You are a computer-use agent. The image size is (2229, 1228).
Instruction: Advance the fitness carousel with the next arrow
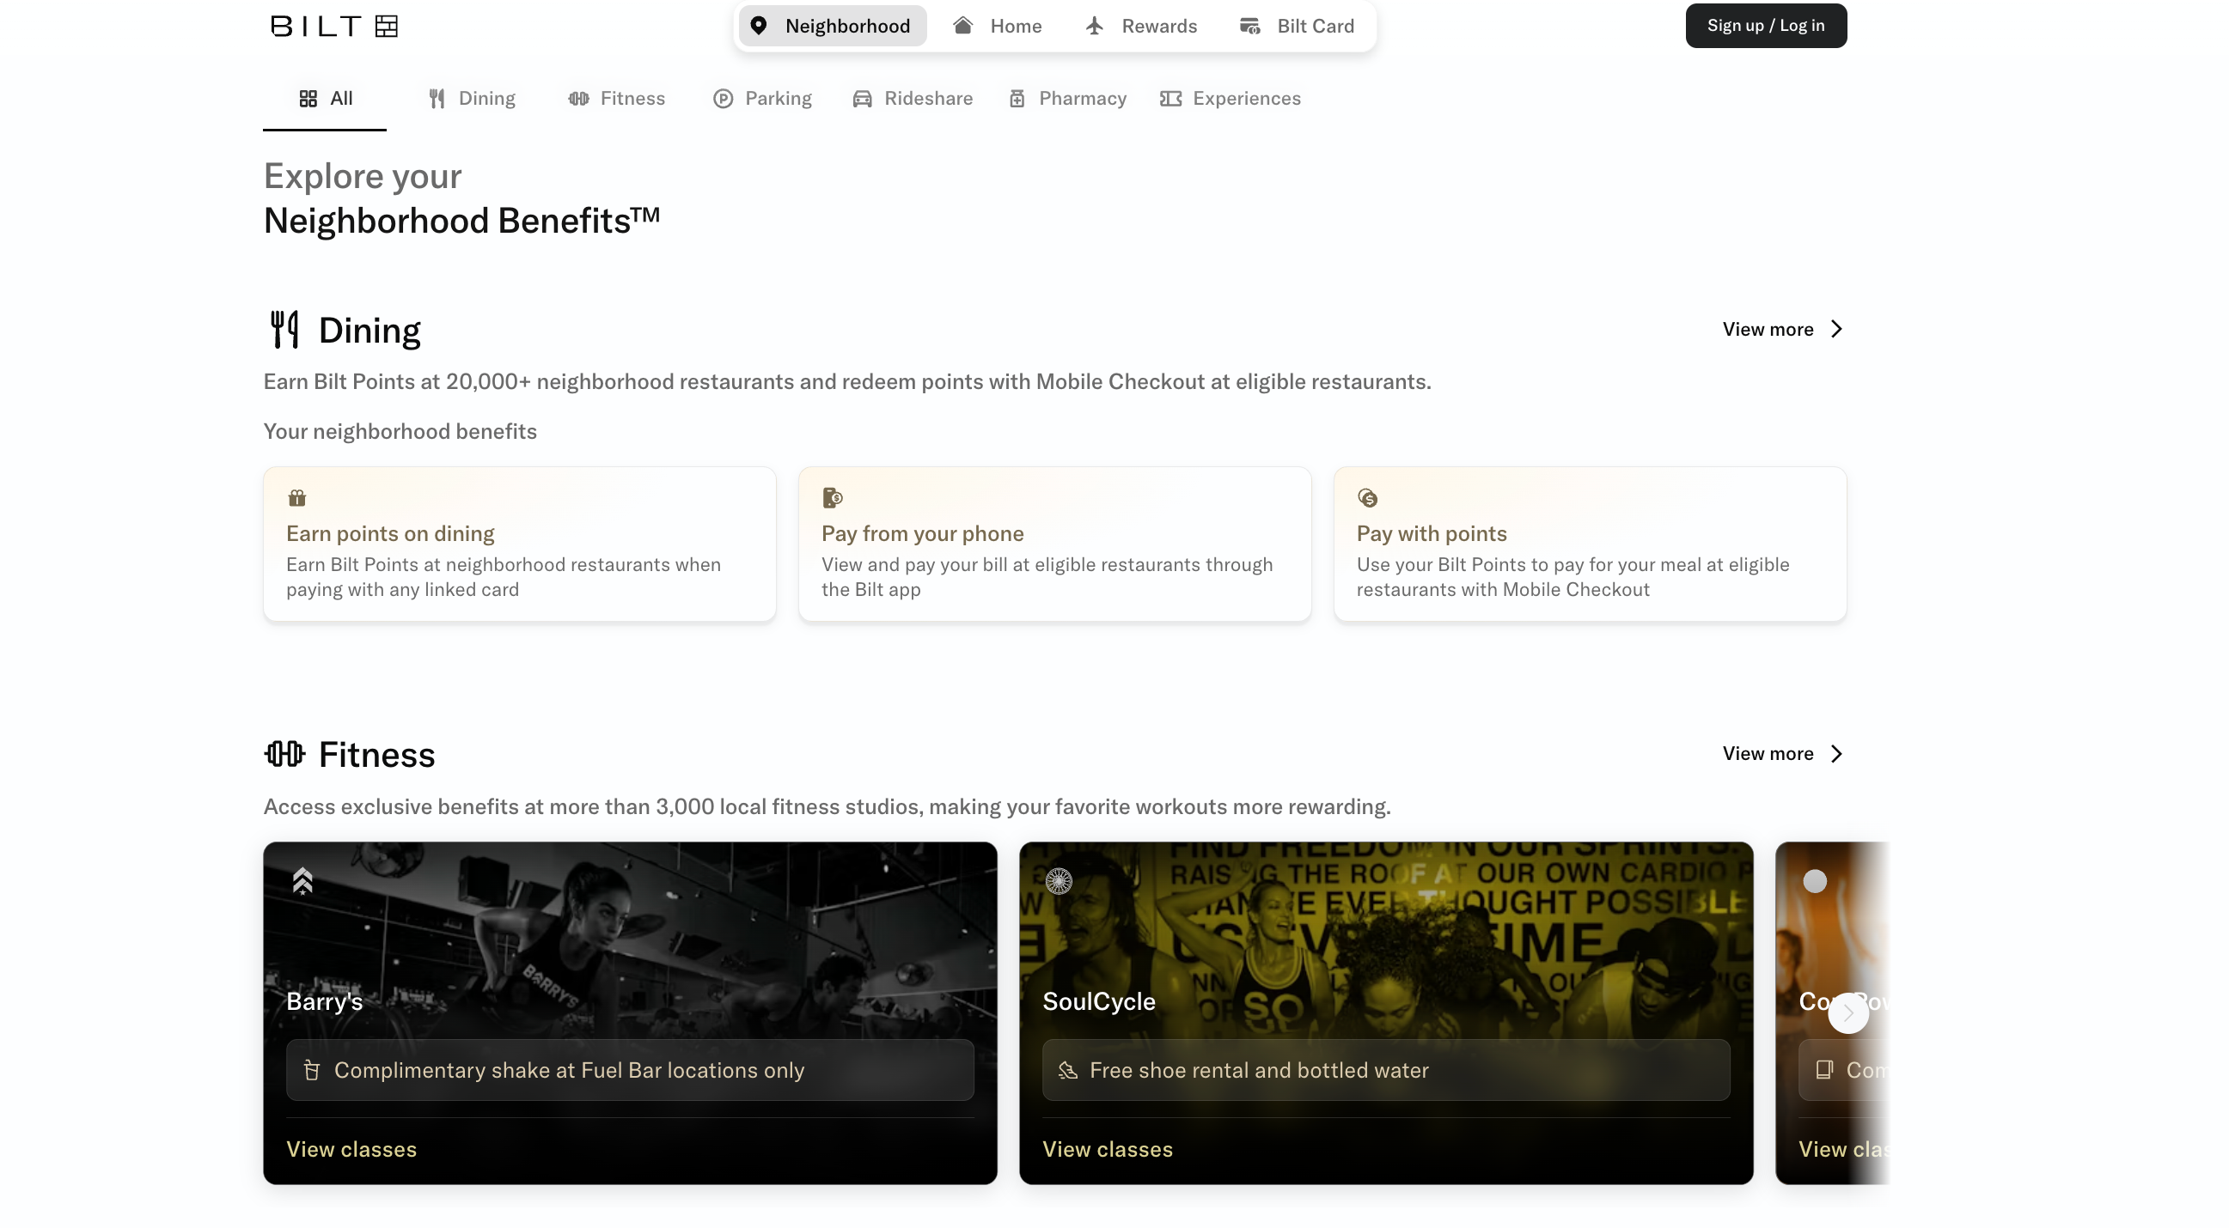click(x=1849, y=1012)
